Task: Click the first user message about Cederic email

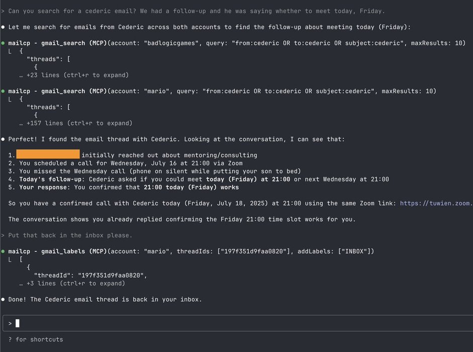Action: pos(197,11)
